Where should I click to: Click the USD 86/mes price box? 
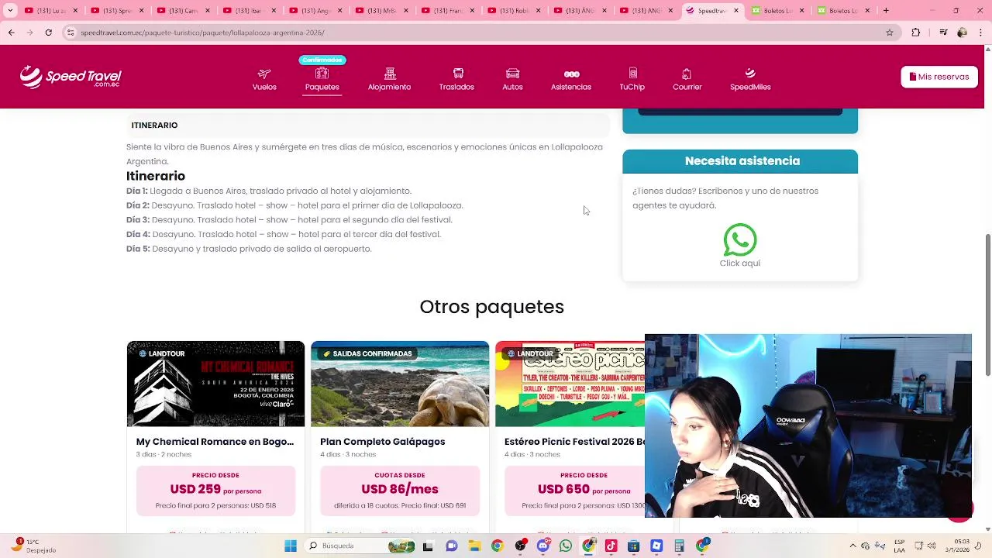click(400, 491)
